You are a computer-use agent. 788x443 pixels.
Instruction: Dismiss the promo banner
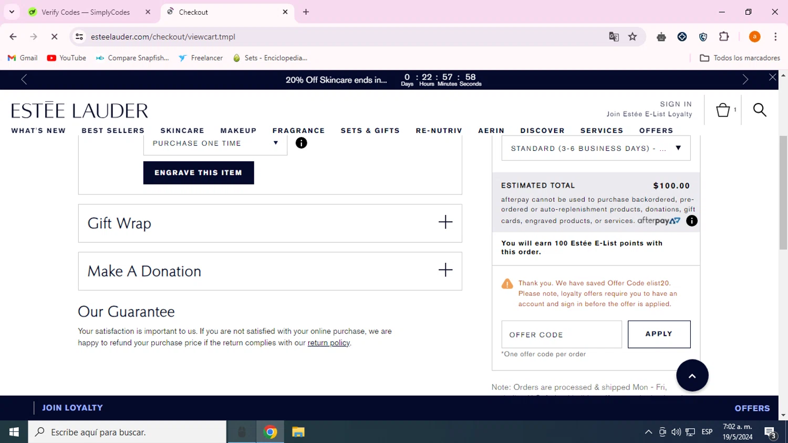772,77
